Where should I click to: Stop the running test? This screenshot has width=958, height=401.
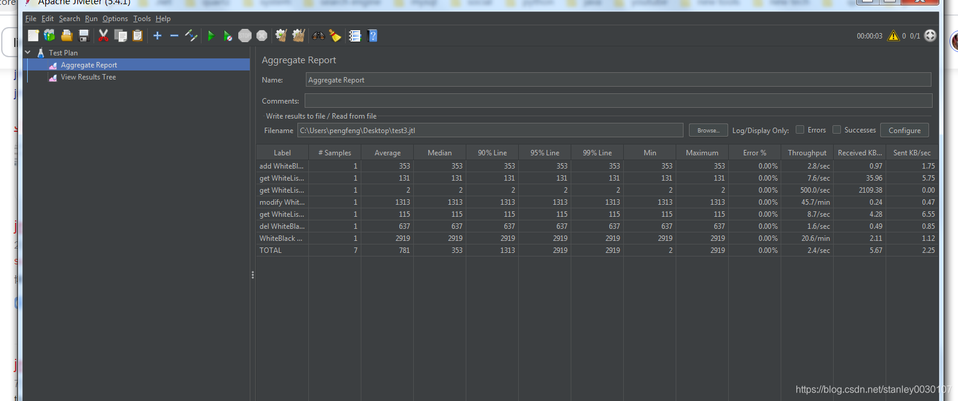coord(244,36)
